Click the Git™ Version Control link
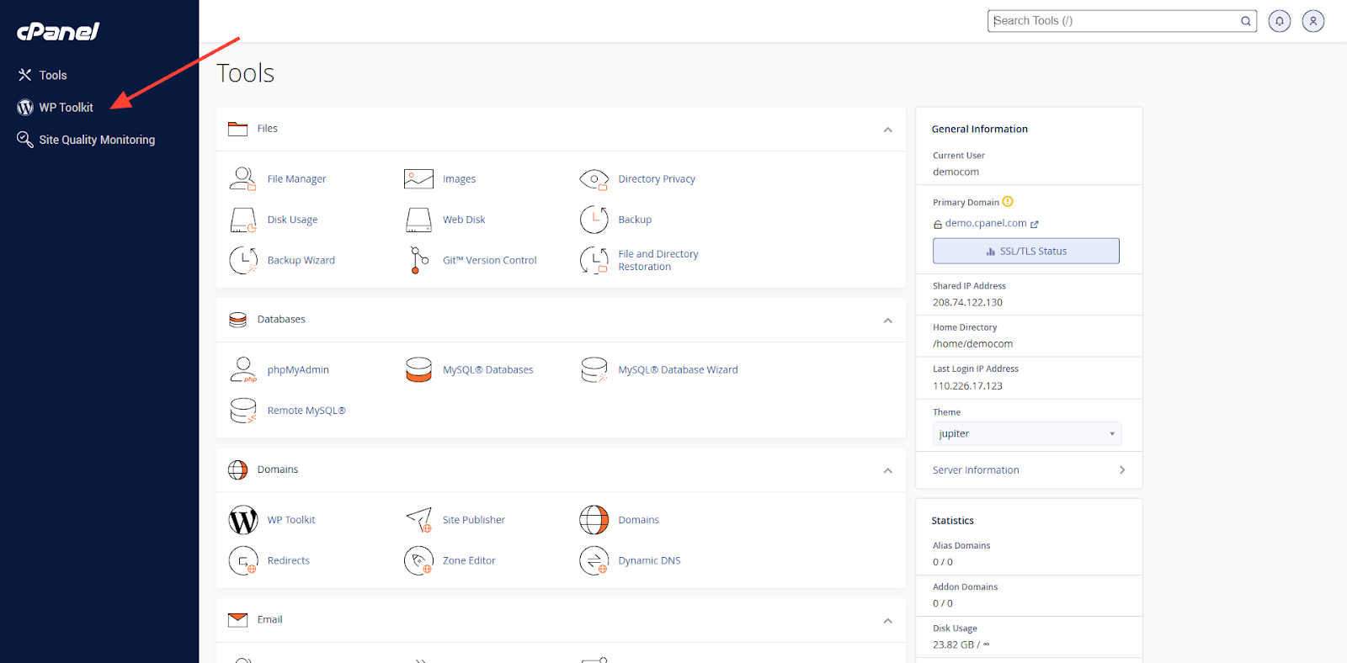Image resolution: width=1347 pixels, height=663 pixels. [x=489, y=260]
